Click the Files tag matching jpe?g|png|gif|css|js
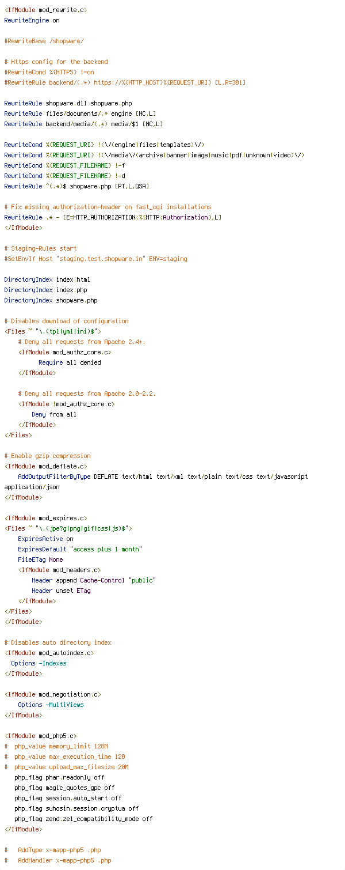The height and width of the screenshot is (870, 345). 68,528
